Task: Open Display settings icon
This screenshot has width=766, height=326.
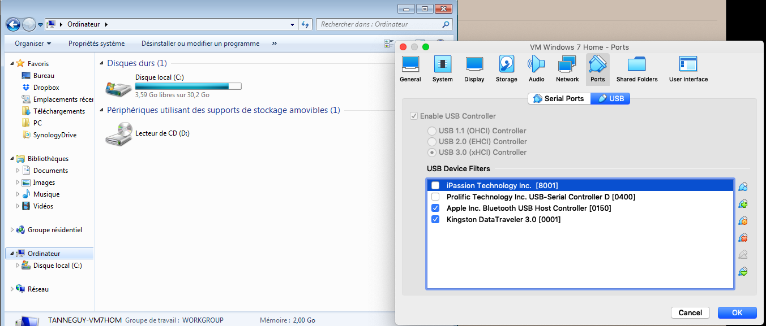Action: [474, 69]
